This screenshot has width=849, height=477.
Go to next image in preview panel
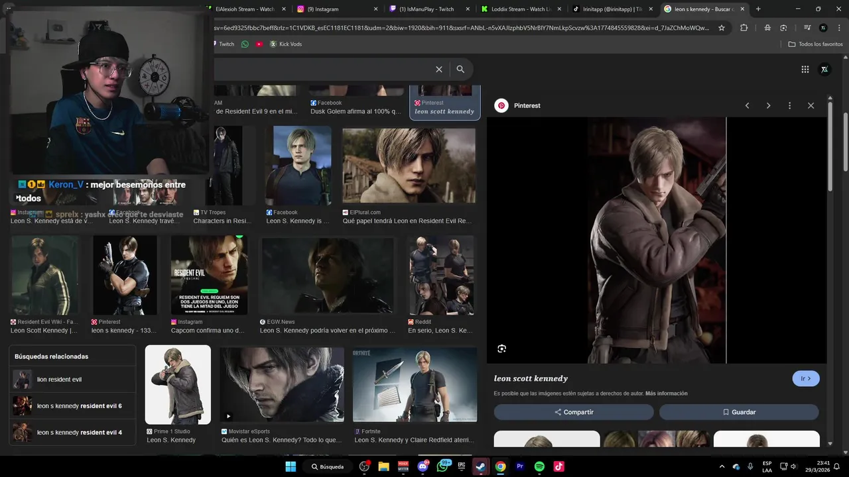(x=768, y=105)
